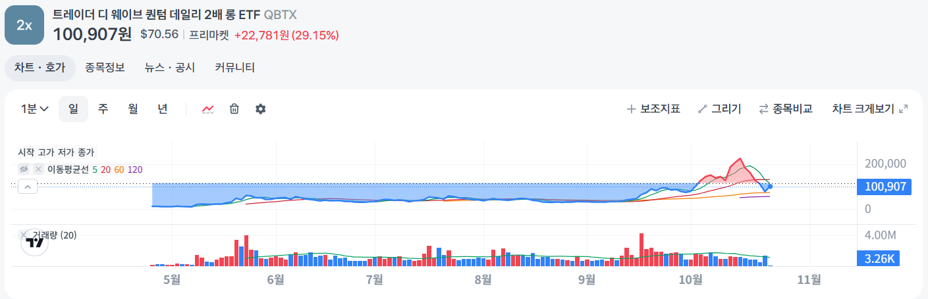
Task: Switch to the 종목정보 tab
Action: [105, 68]
